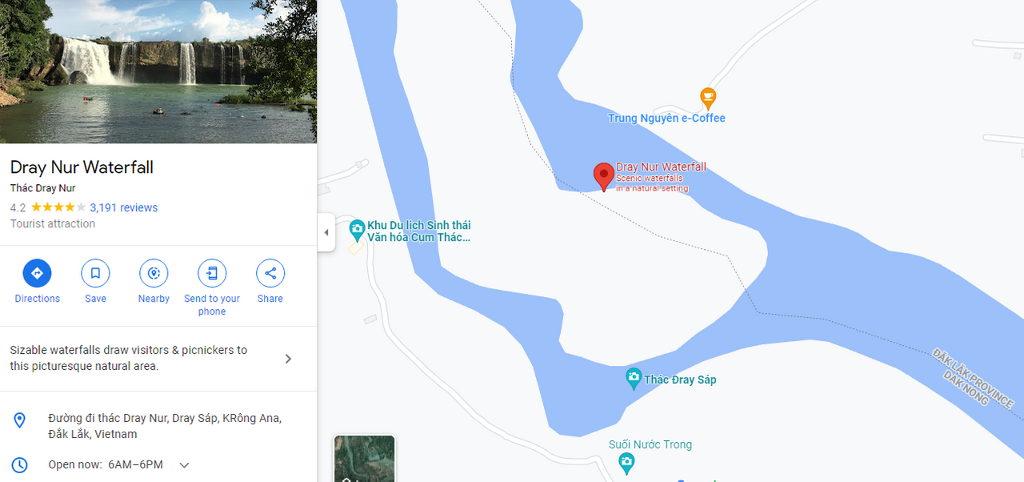This screenshot has height=482, width=1024.
Task: Click the clock icon beside hours
Action: [x=20, y=464]
